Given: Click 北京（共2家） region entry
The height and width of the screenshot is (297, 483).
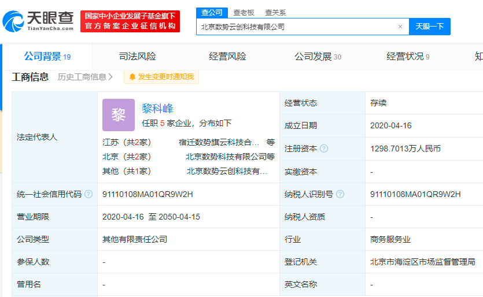Looking at the screenshot, I should pos(127,157).
